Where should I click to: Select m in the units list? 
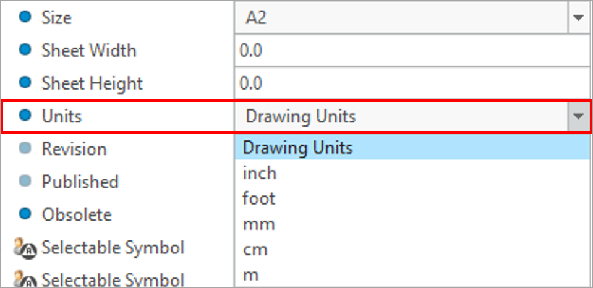click(250, 276)
